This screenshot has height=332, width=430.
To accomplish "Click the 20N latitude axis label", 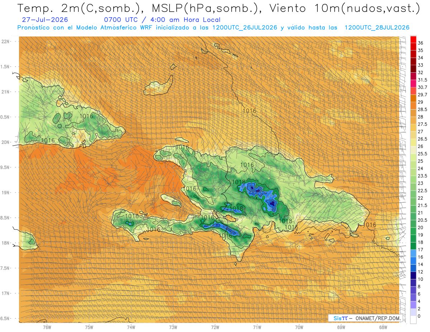I will tap(6, 142).
